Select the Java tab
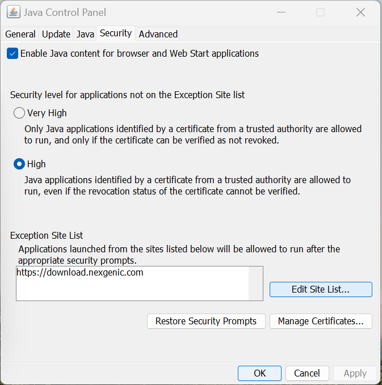This screenshot has height=385, width=382. (85, 34)
